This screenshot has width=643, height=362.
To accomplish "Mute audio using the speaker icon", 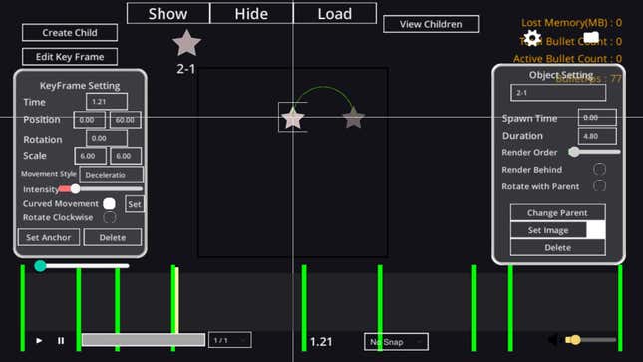I will (x=553, y=340).
